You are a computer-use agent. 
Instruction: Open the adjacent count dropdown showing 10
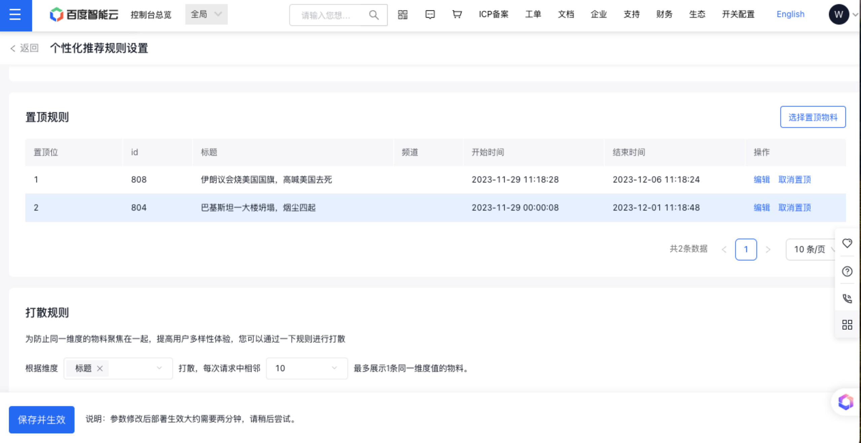point(307,368)
